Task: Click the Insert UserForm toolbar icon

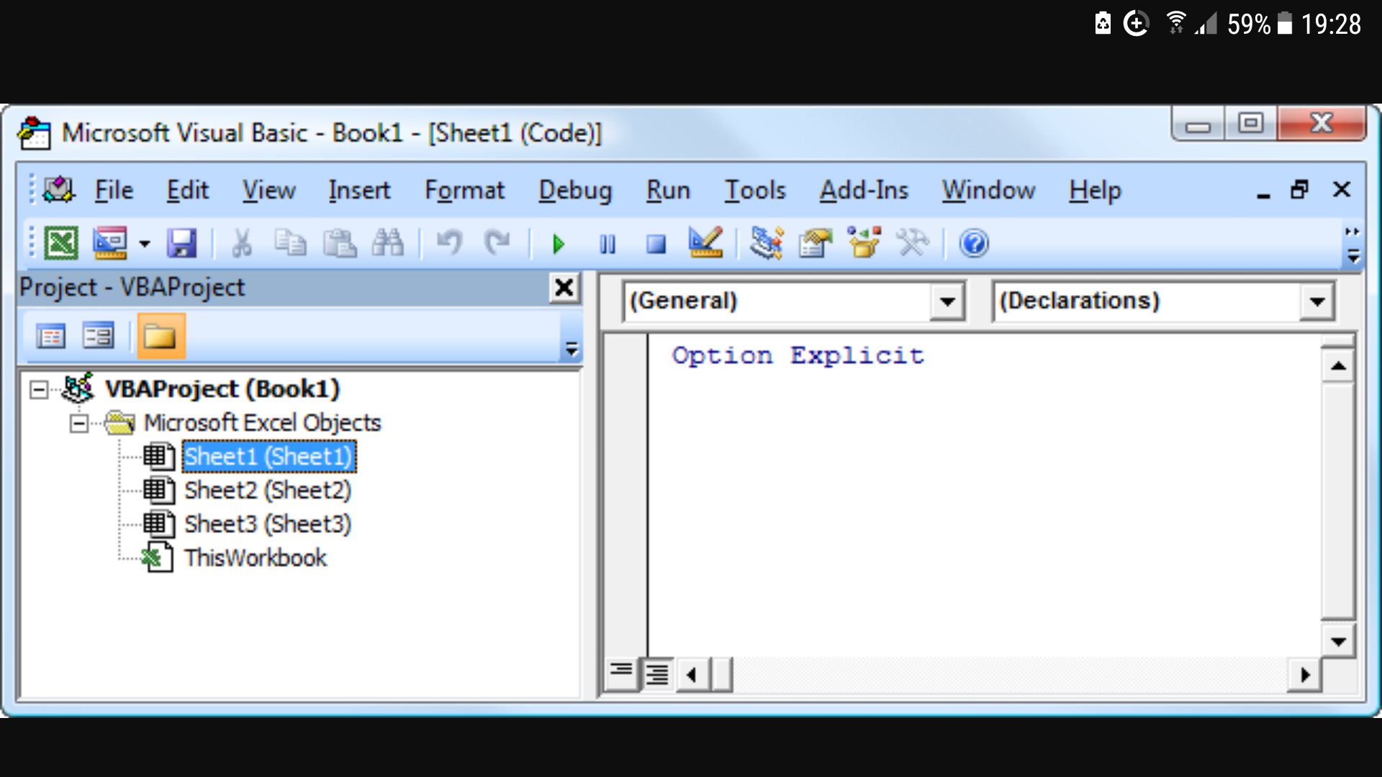Action: point(110,243)
